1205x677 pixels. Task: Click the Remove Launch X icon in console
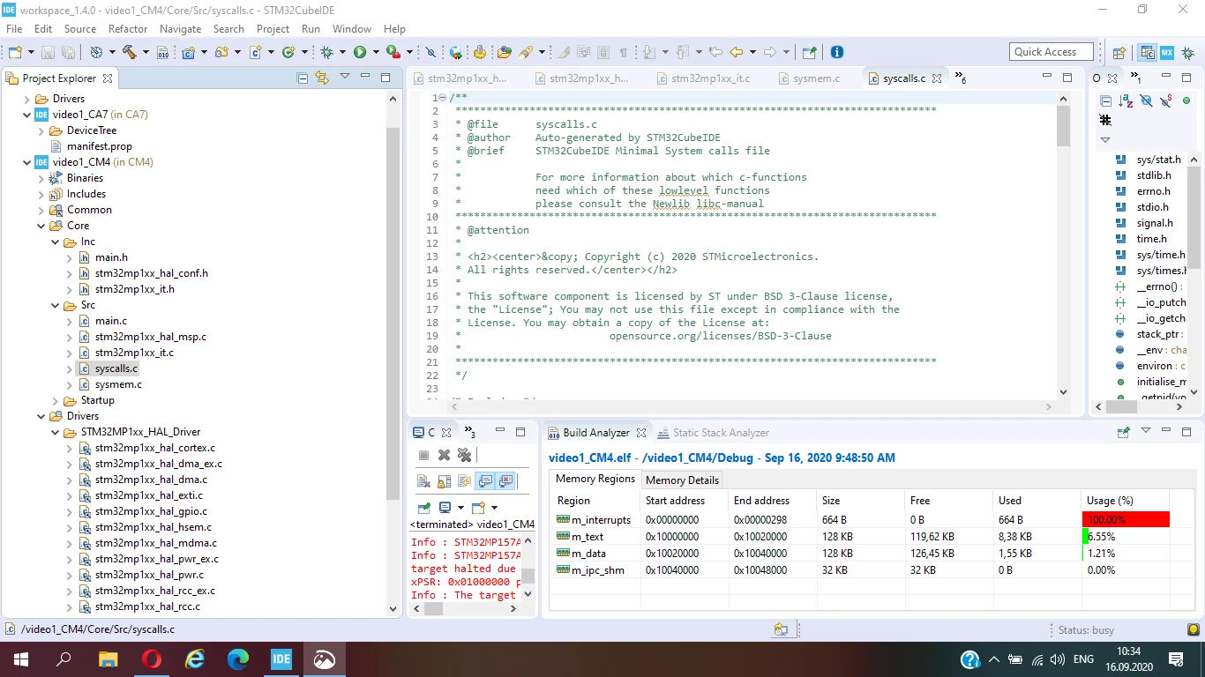(x=444, y=455)
